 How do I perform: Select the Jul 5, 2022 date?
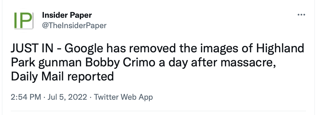pos(67,97)
